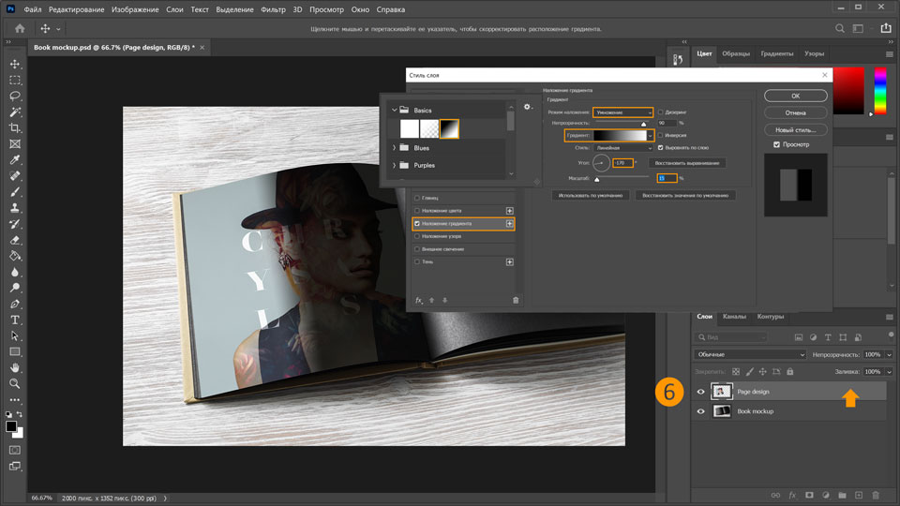Expand the Blues gradient folder
Image resolution: width=900 pixels, height=506 pixels.
click(x=394, y=147)
